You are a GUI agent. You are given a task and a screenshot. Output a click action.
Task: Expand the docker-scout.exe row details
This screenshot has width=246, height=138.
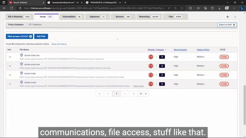pyautogui.click(x=10, y=66)
